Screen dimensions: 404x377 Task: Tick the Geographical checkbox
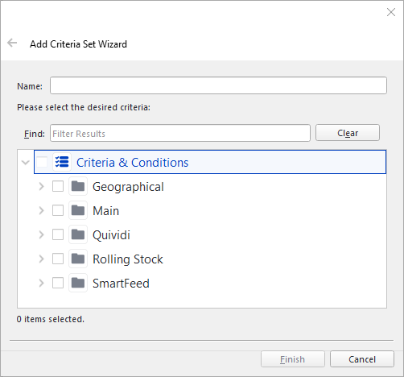pos(58,186)
